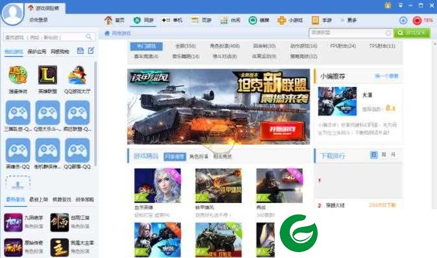Filter by TPS射击(11) category
Image resolution: width=437 pixels, height=258 pixels.
click(x=382, y=46)
